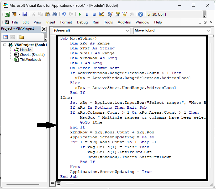
Task: Open the Tools menu
Action: 108,22
